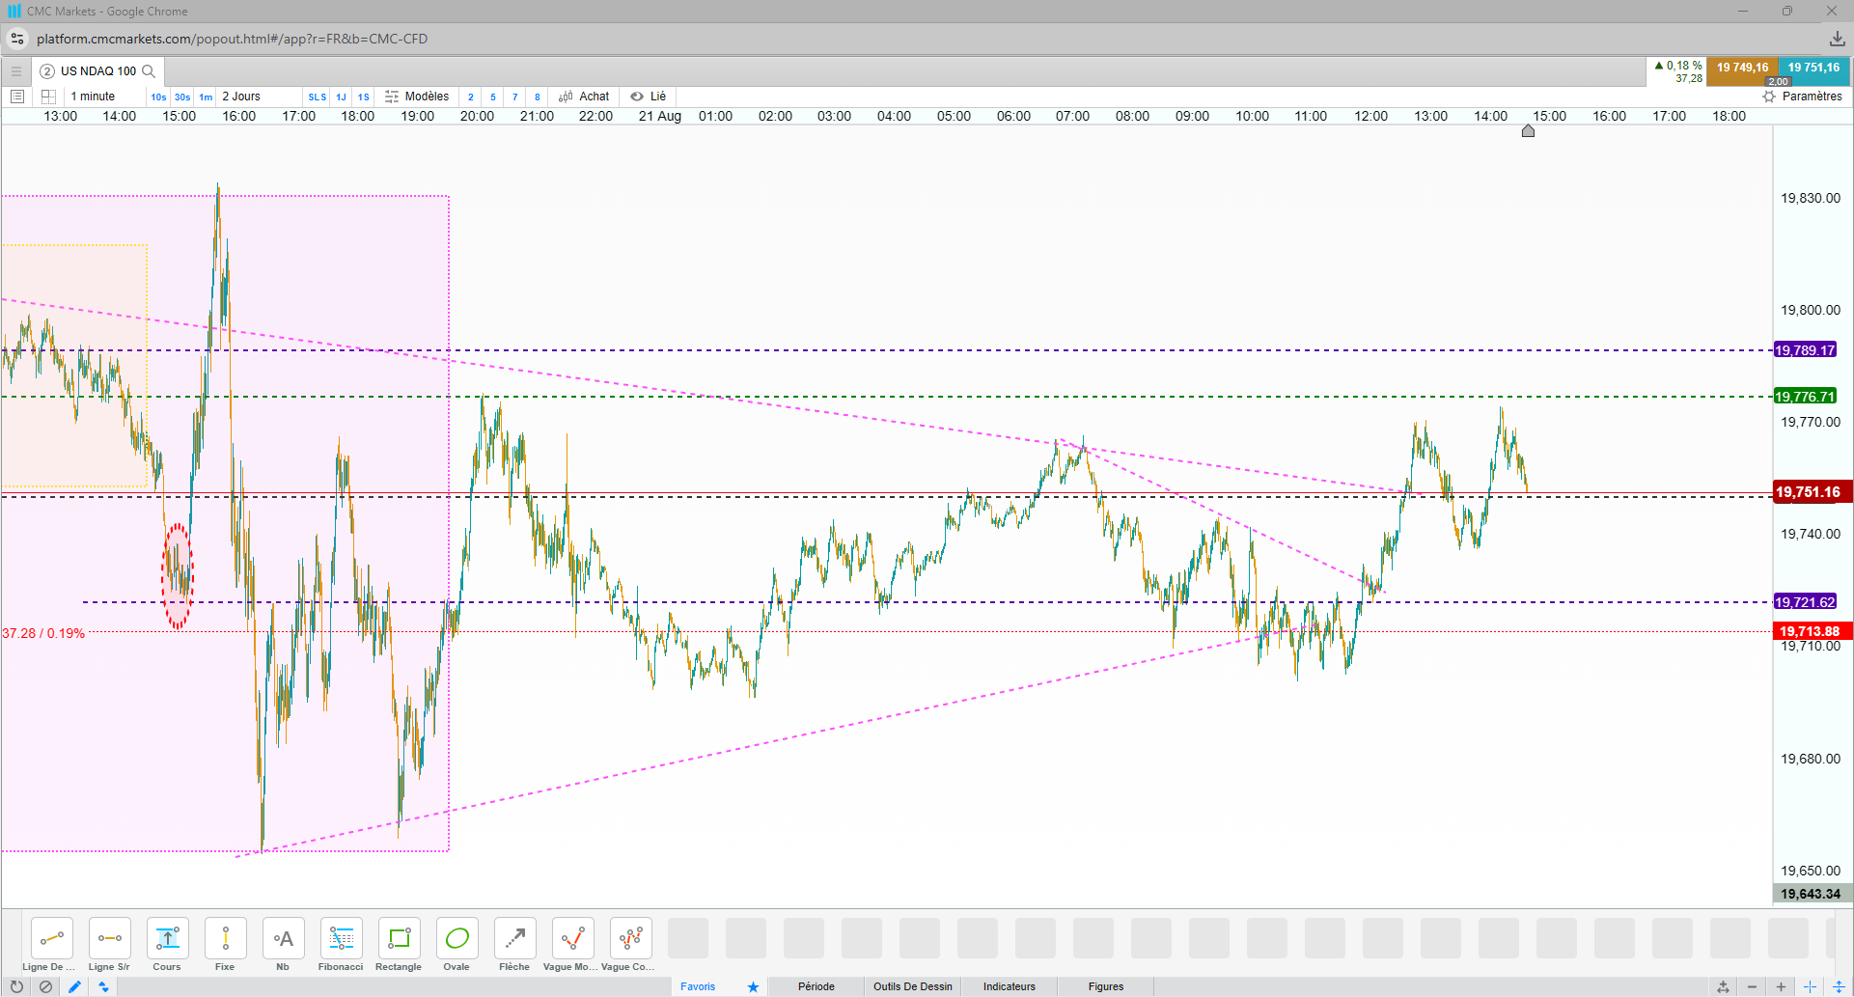Click the Achat buy button
The width and height of the screenshot is (1854, 997).
click(x=584, y=97)
